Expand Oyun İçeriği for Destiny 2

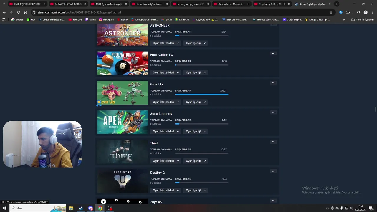pos(196,190)
